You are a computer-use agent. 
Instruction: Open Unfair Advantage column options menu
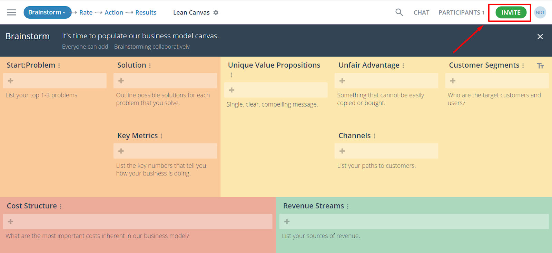pos(403,65)
